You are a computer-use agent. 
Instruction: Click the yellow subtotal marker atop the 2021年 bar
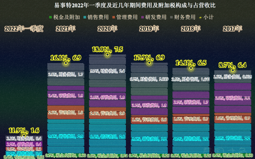66,63
